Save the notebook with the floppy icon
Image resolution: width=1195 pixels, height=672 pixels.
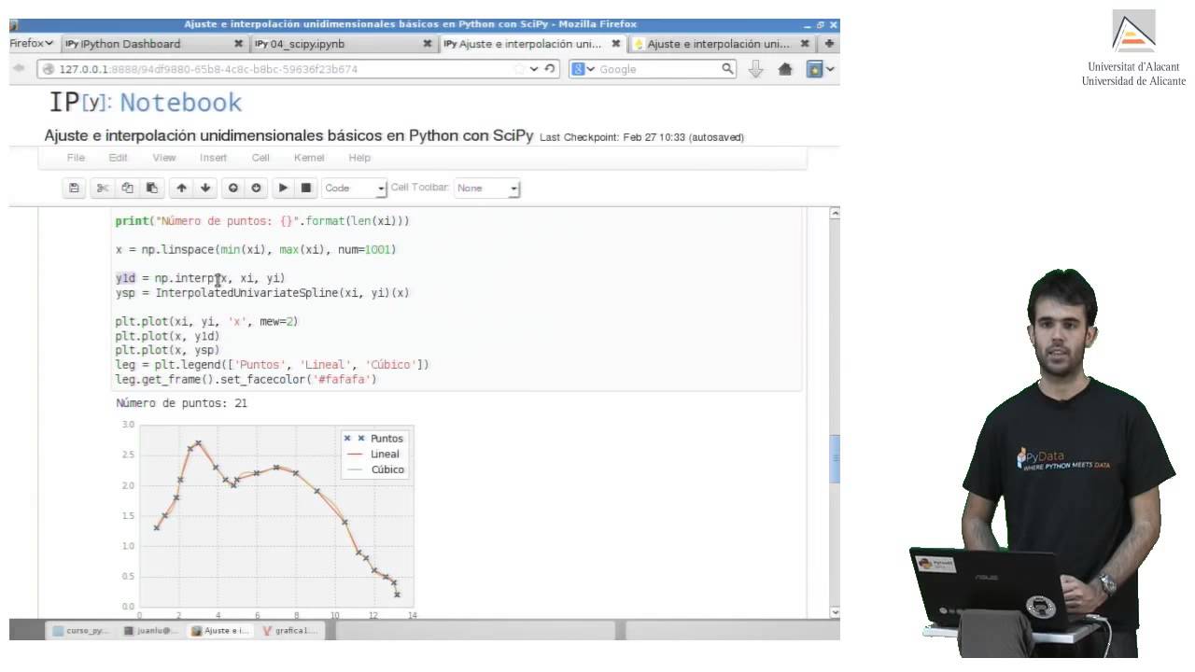(75, 188)
